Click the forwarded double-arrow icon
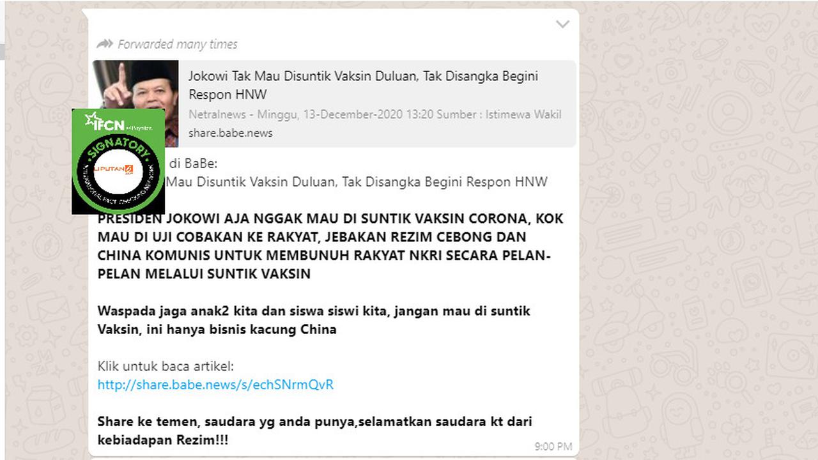 click(104, 43)
